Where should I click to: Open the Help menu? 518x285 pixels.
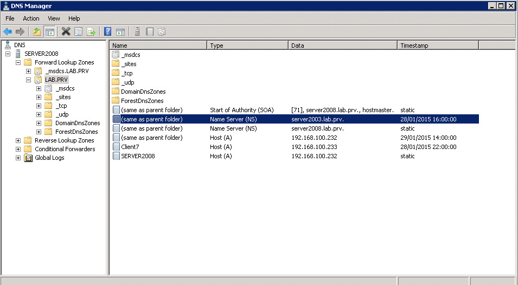click(74, 18)
